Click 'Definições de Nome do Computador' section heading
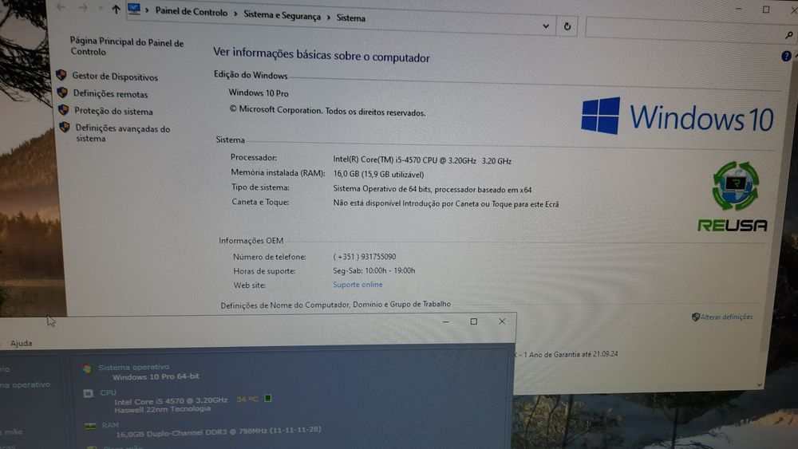This screenshot has width=798, height=449. coord(335,304)
